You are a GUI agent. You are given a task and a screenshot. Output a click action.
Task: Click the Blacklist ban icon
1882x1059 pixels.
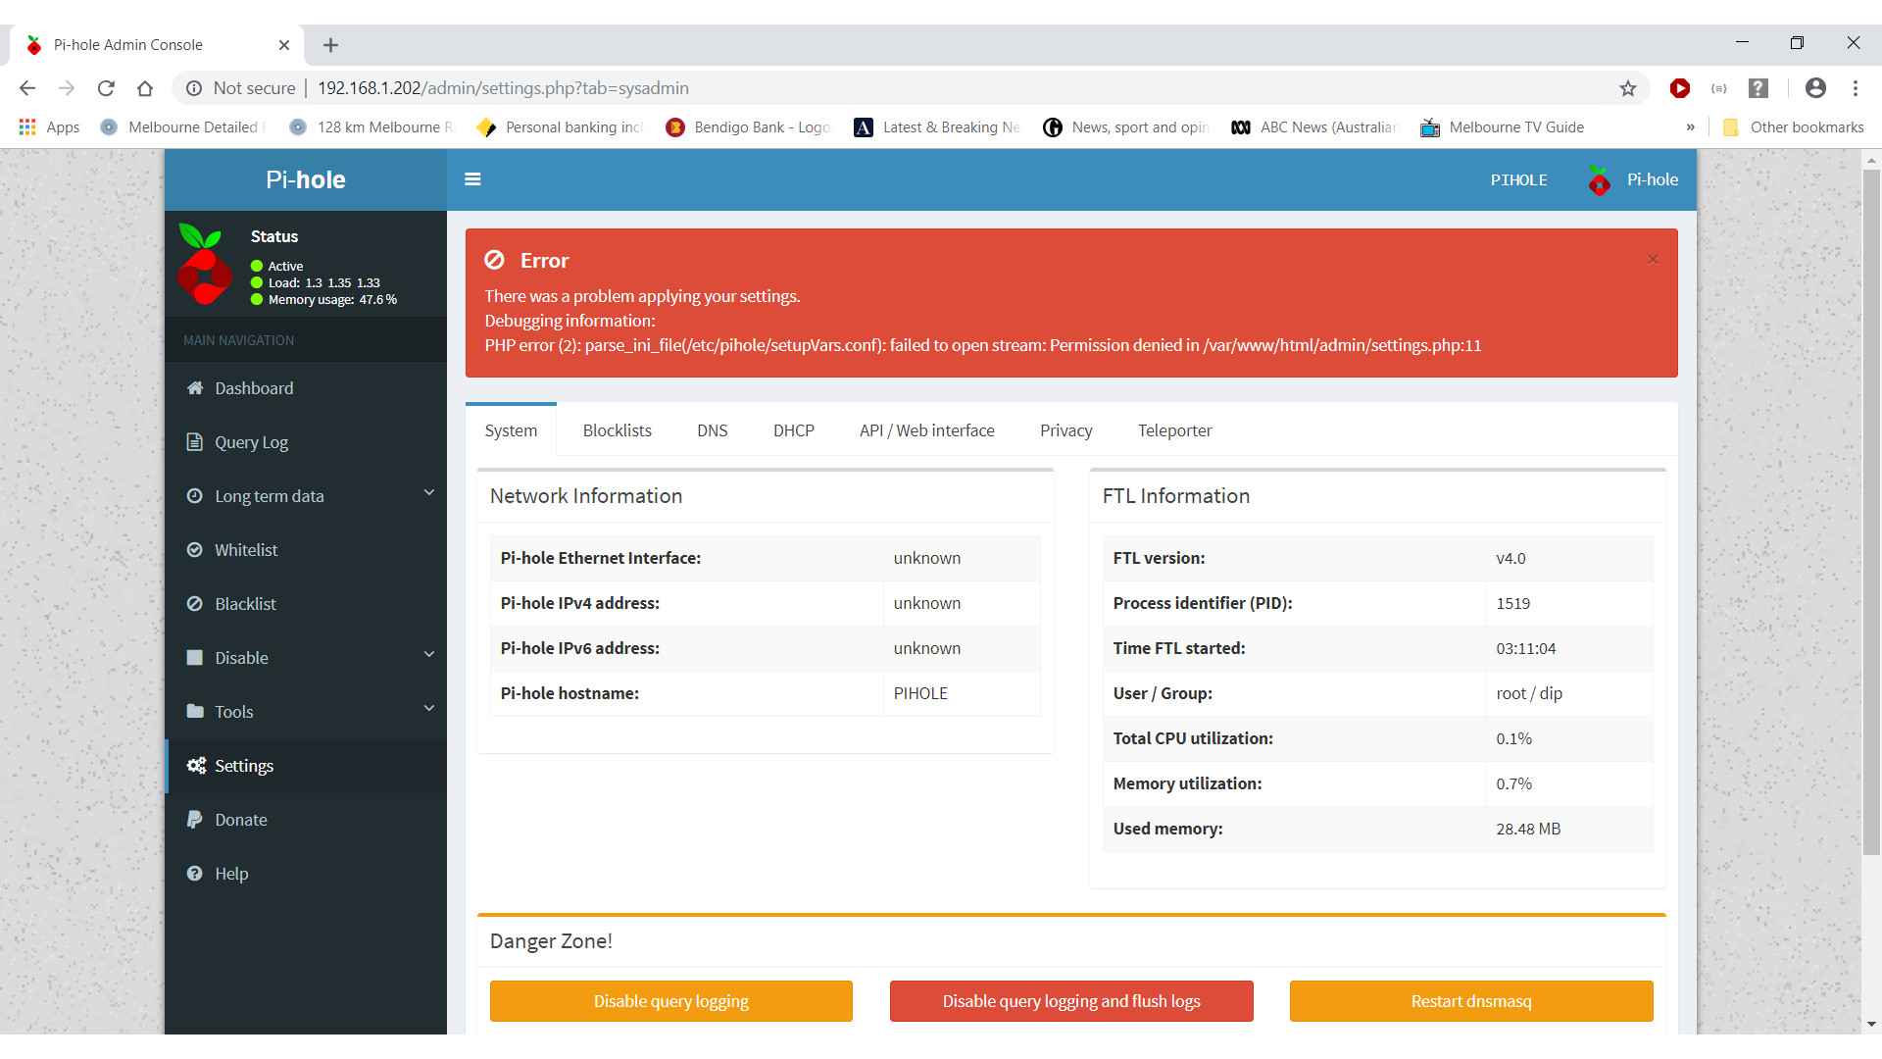click(195, 604)
